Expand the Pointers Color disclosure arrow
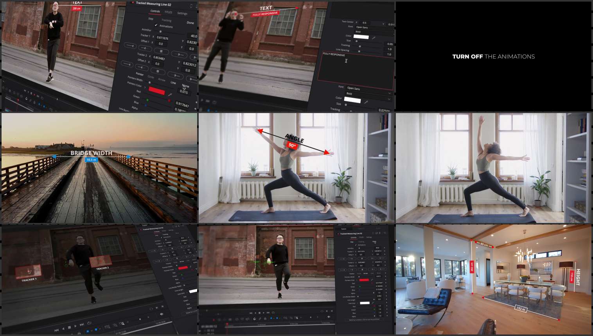The height and width of the screenshot is (336, 593). (x=145, y=86)
